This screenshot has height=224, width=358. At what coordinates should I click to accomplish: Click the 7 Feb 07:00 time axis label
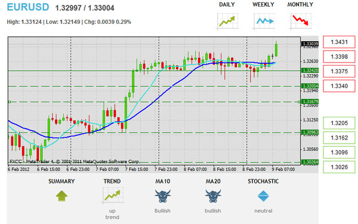pyautogui.click(x=107, y=169)
